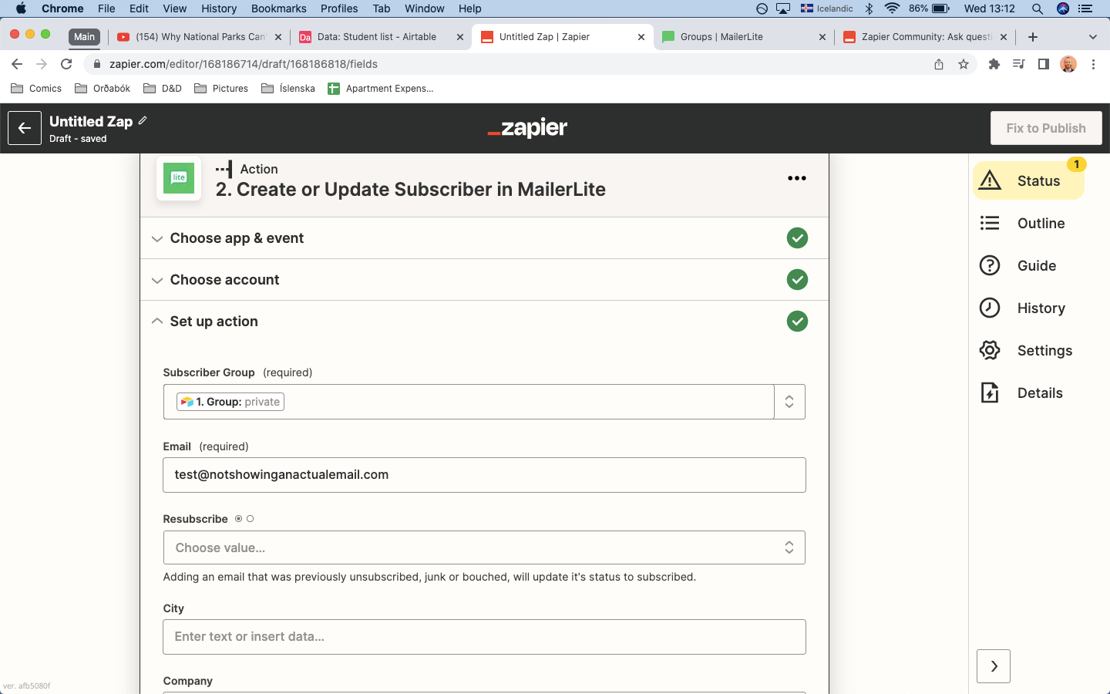Open the Profiles menu in the menu bar
Screen dimensions: 1110x694
point(339,8)
